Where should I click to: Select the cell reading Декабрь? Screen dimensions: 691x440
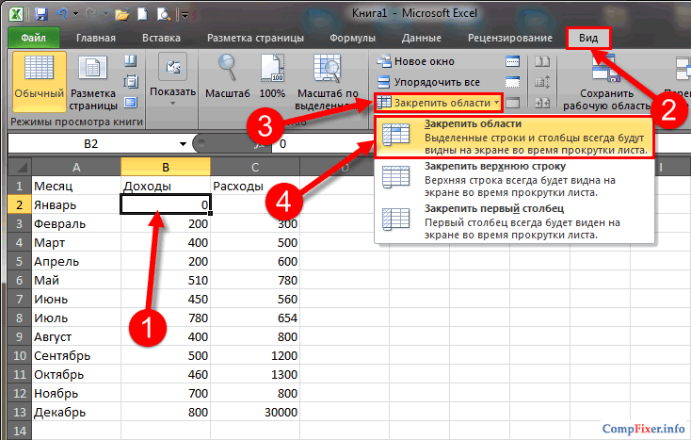[x=76, y=413]
